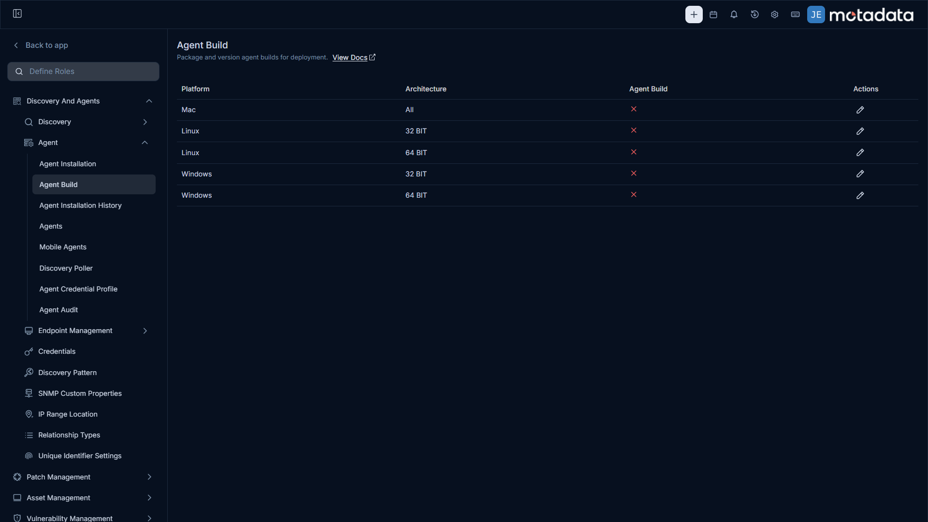Click the Motadata logo
Screen dimensions: 928x522
tap(871, 14)
